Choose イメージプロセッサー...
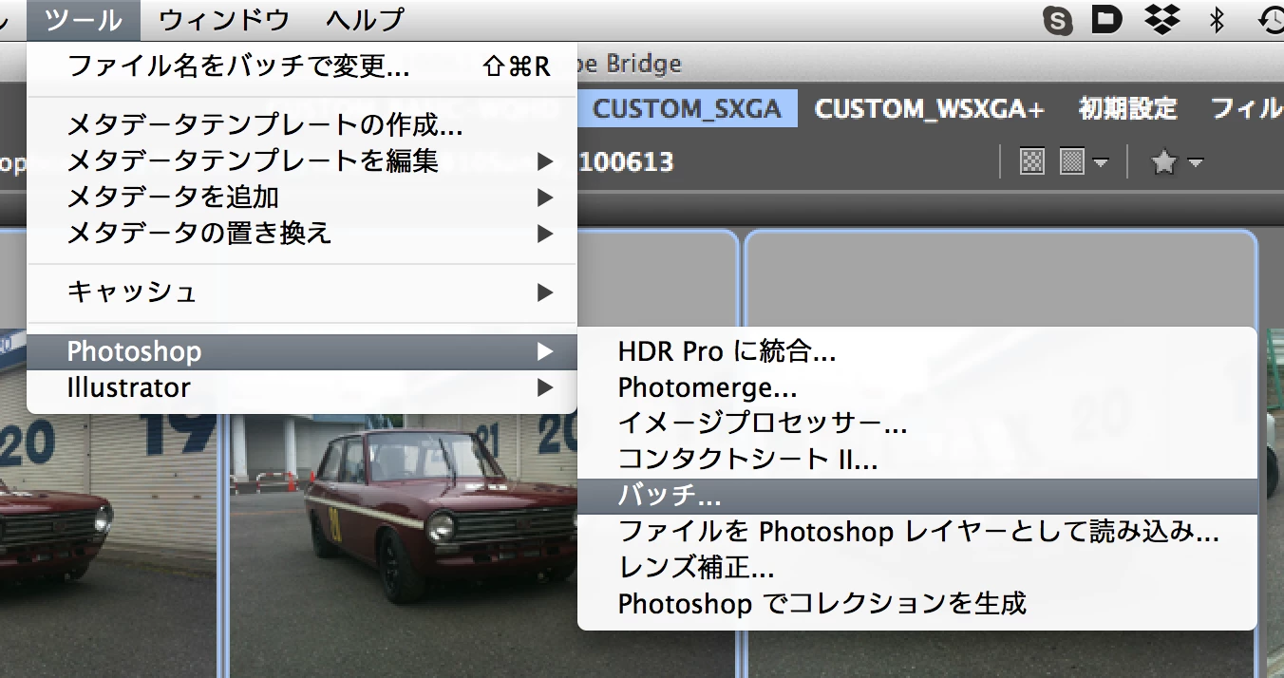 click(x=917, y=424)
